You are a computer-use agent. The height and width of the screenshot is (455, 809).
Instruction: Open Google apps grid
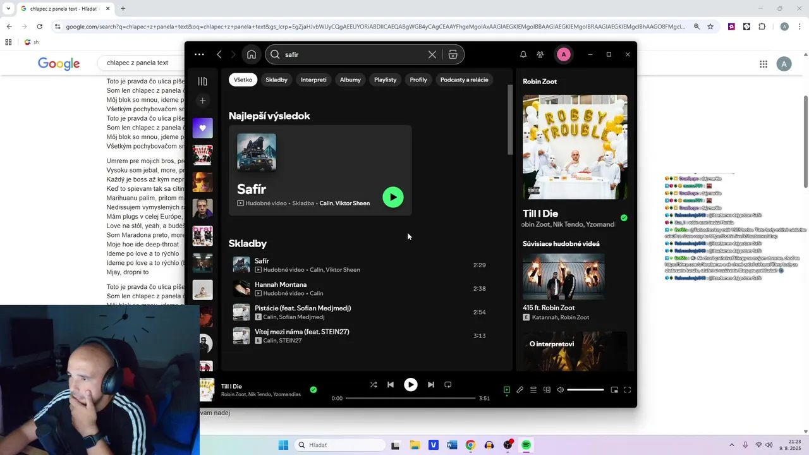point(763,64)
